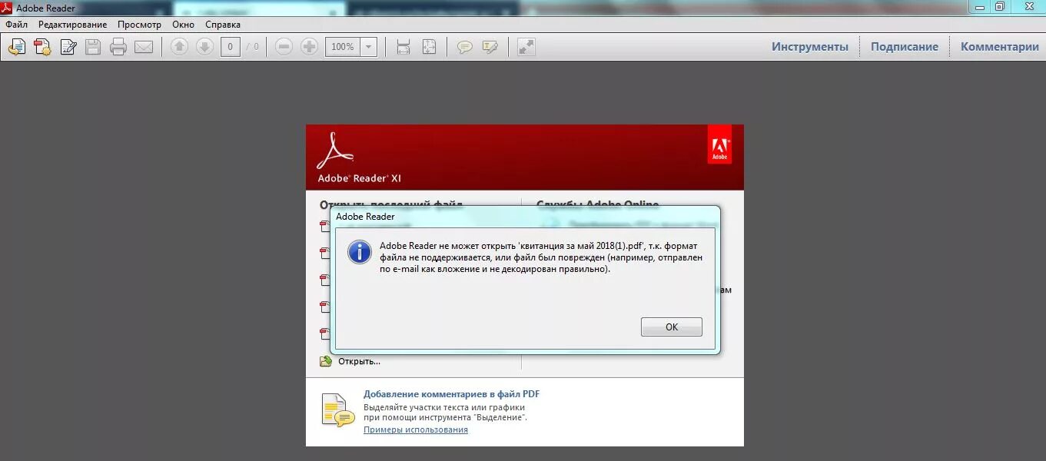
Task: Go to next page arrow
Action: [x=204, y=47]
